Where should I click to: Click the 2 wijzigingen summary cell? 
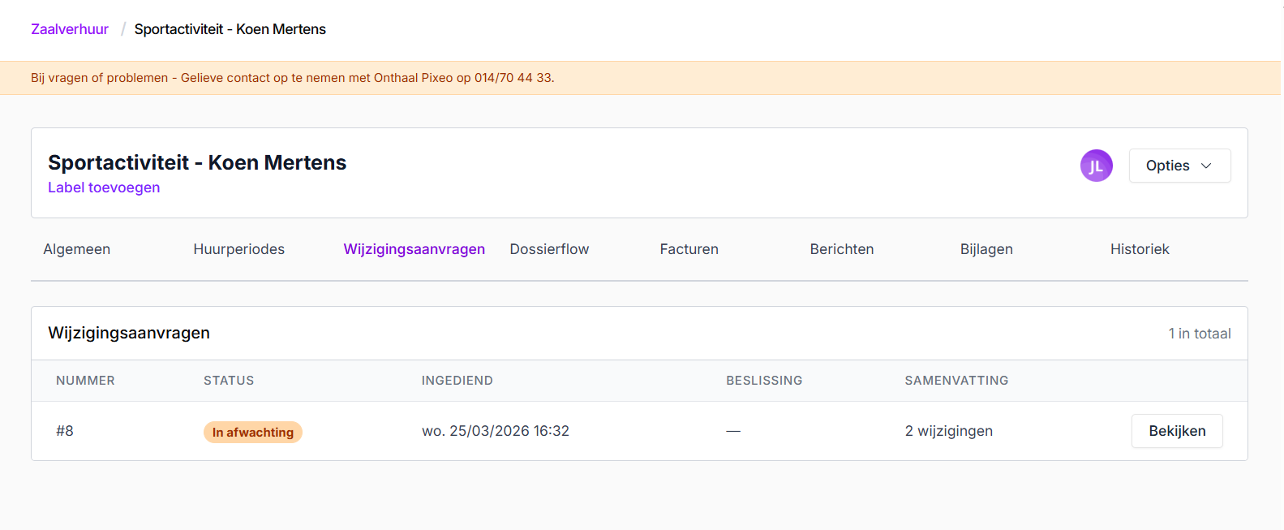[x=948, y=431]
